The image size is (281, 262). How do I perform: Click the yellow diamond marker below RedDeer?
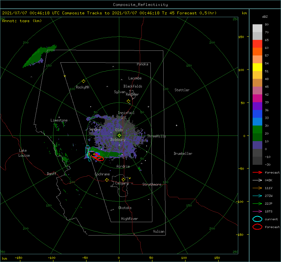tap(129, 101)
